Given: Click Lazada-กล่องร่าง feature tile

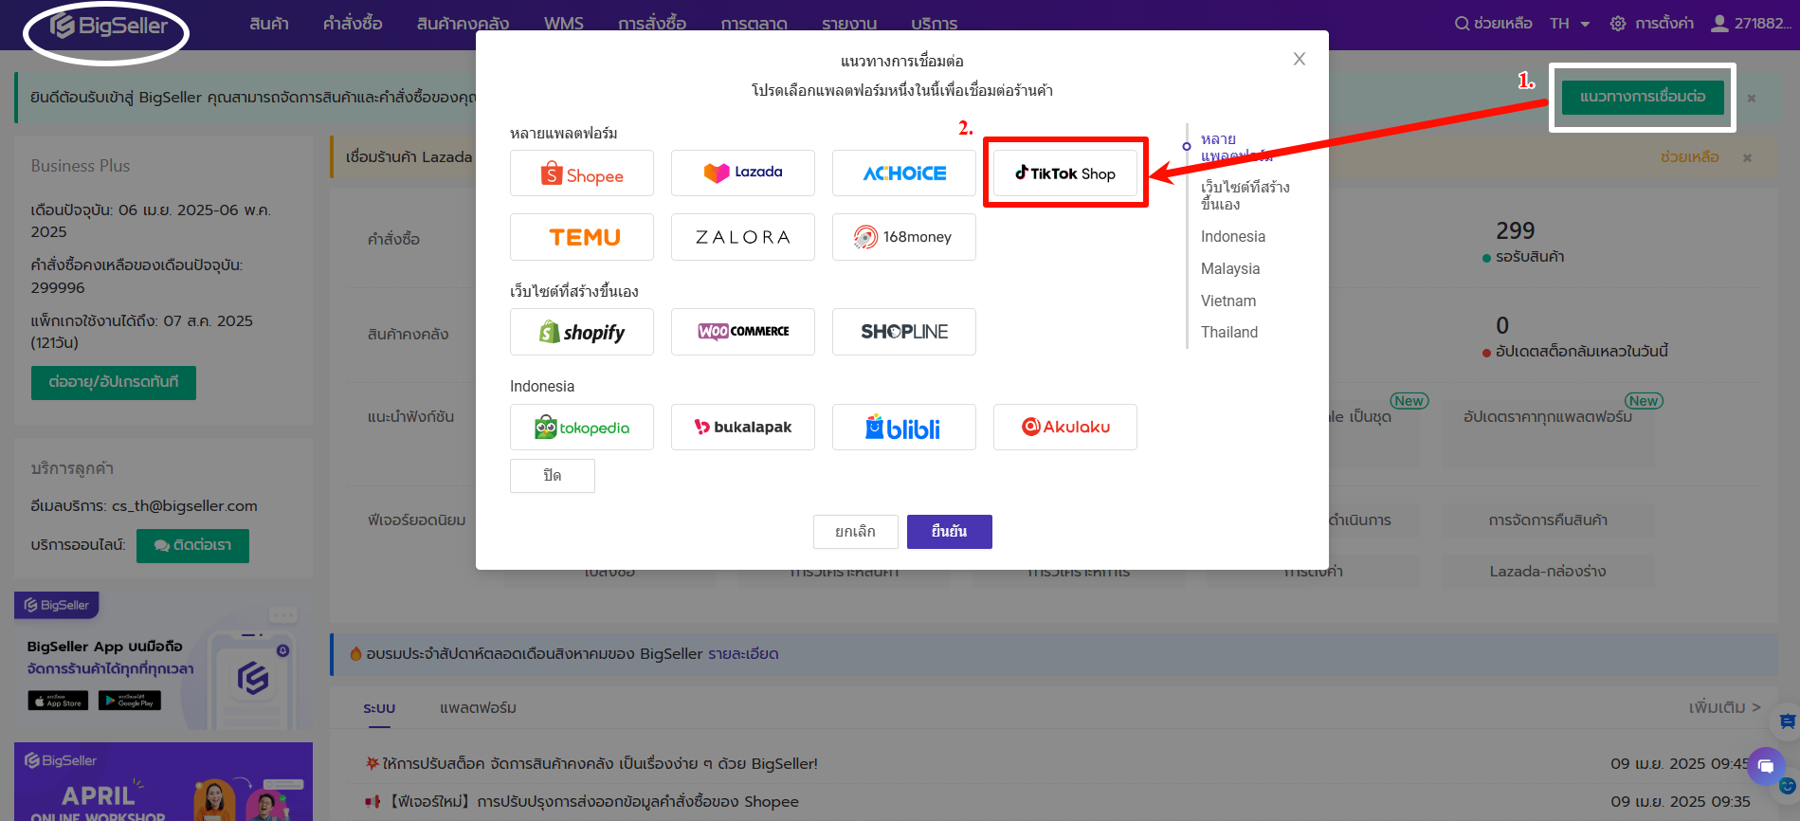Looking at the screenshot, I should pyautogui.click(x=1548, y=572).
